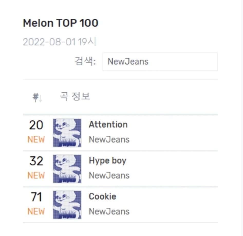Open the Cookie album cover thumbnail
This screenshot has height=236, width=243.
click(x=67, y=205)
